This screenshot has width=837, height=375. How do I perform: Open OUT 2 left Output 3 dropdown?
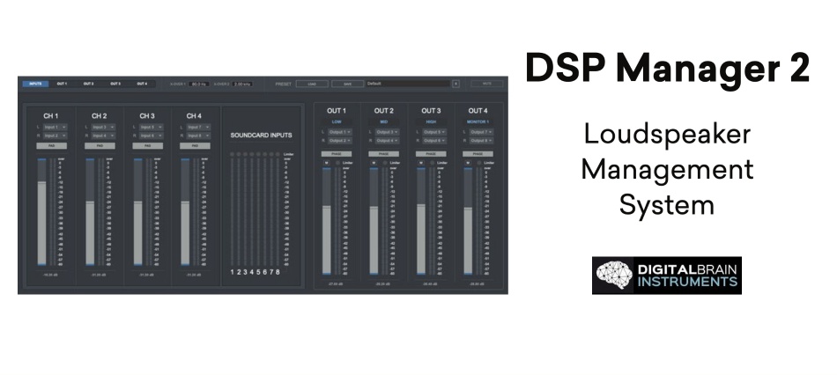click(387, 132)
